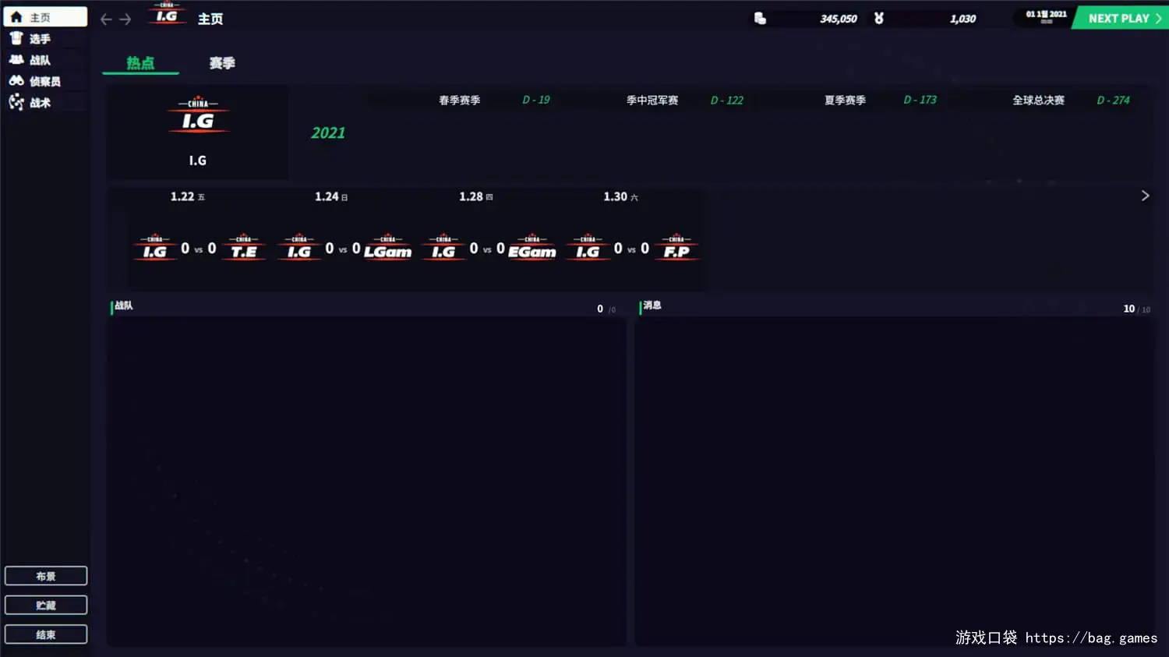The image size is (1169, 657).
Task: Click 夏季赛季 schedule label
Action: [846, 100]
